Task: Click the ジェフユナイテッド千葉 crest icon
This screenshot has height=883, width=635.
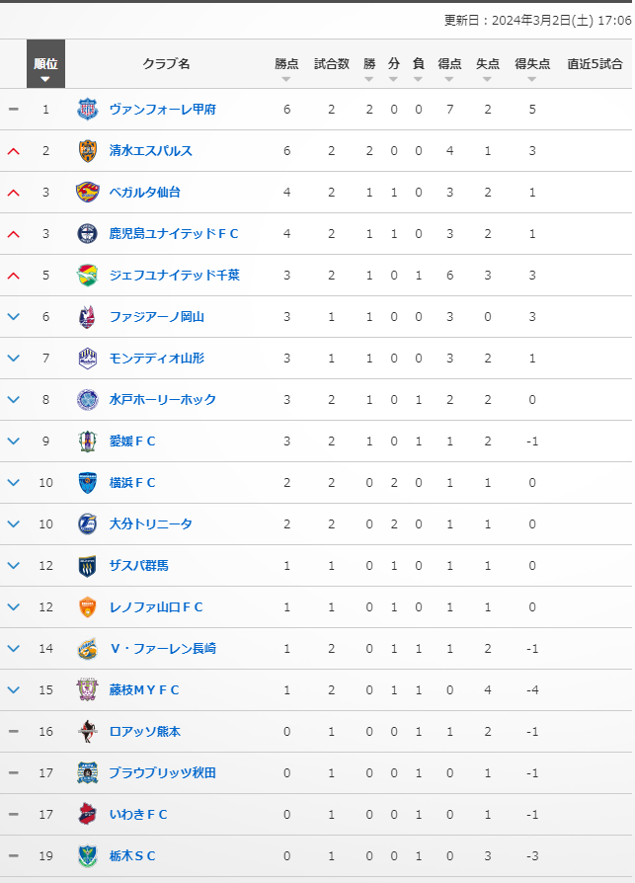Action: click(87, 276)
